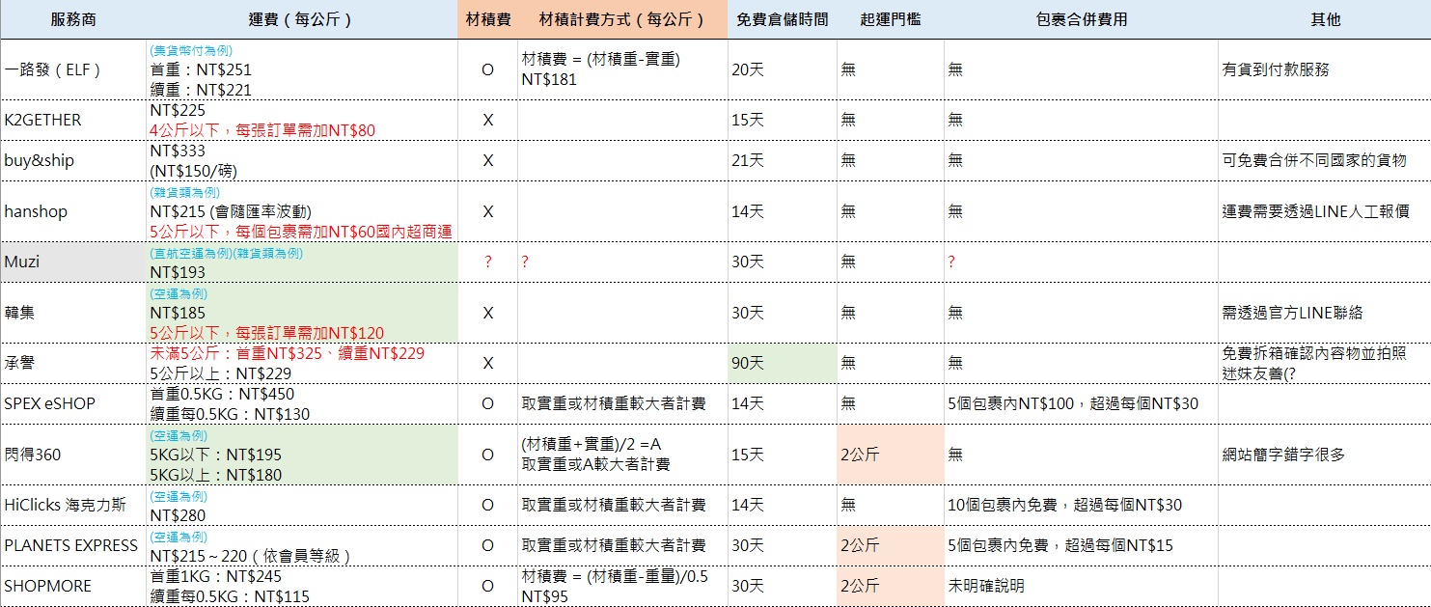Select the HiClicks NT$280 fee cell

[301, 505]
